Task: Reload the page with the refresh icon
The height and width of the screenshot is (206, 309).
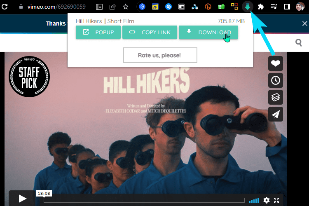Action: (x=5, y=7)
